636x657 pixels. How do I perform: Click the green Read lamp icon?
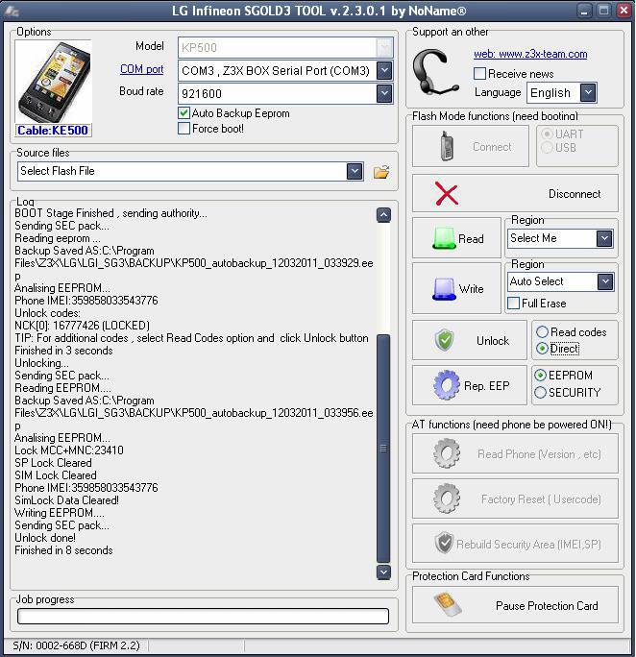point(444,238)
